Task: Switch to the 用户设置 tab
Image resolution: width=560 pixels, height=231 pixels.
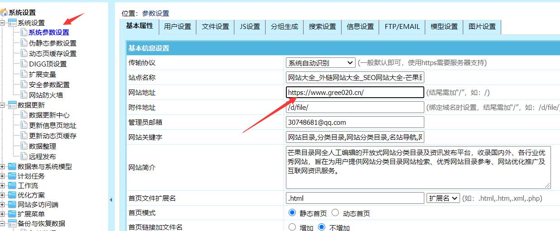Action: click(x=177, y=27)
